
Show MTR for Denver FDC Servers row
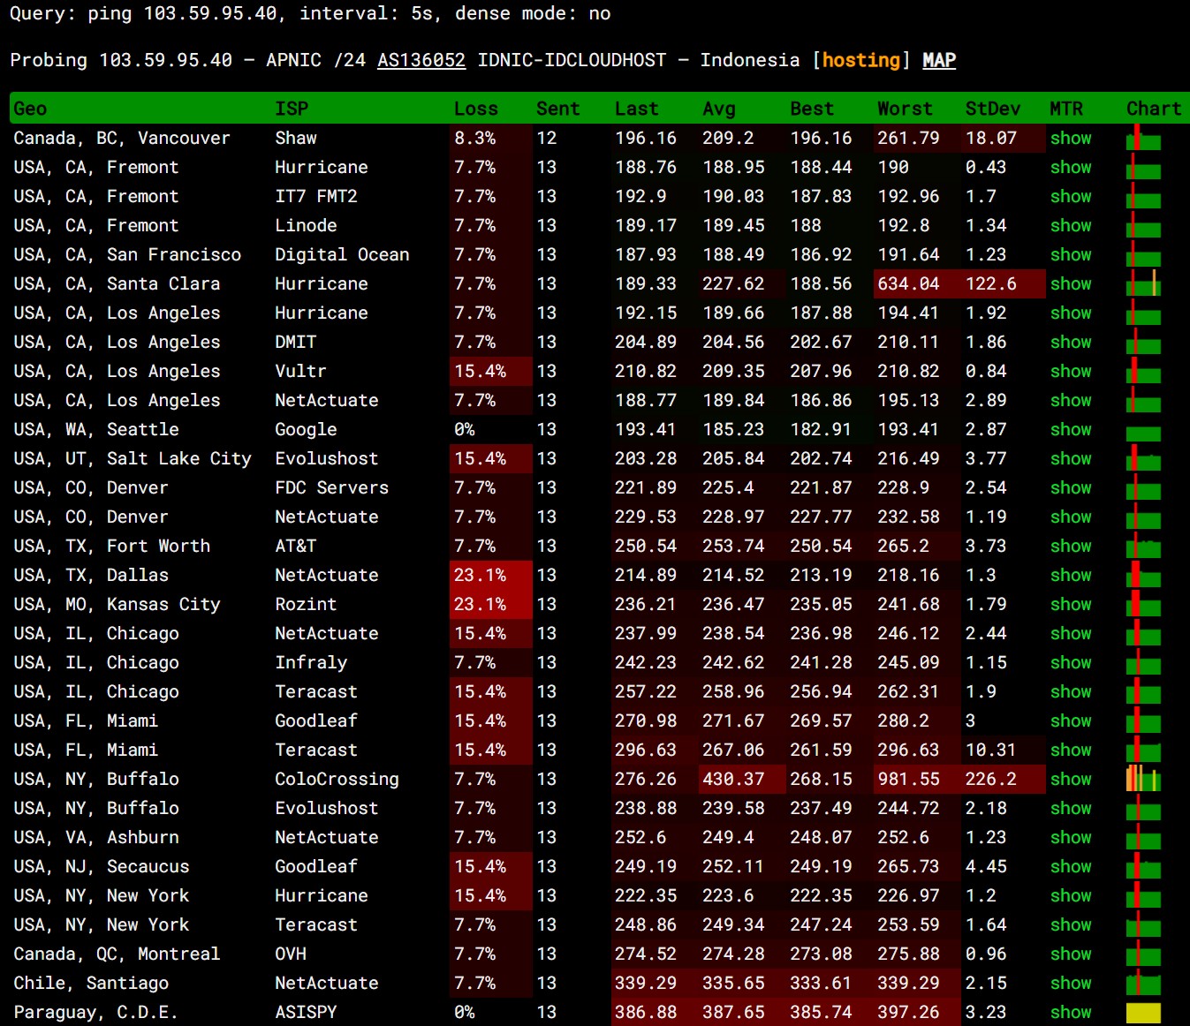click(1071, 487)
